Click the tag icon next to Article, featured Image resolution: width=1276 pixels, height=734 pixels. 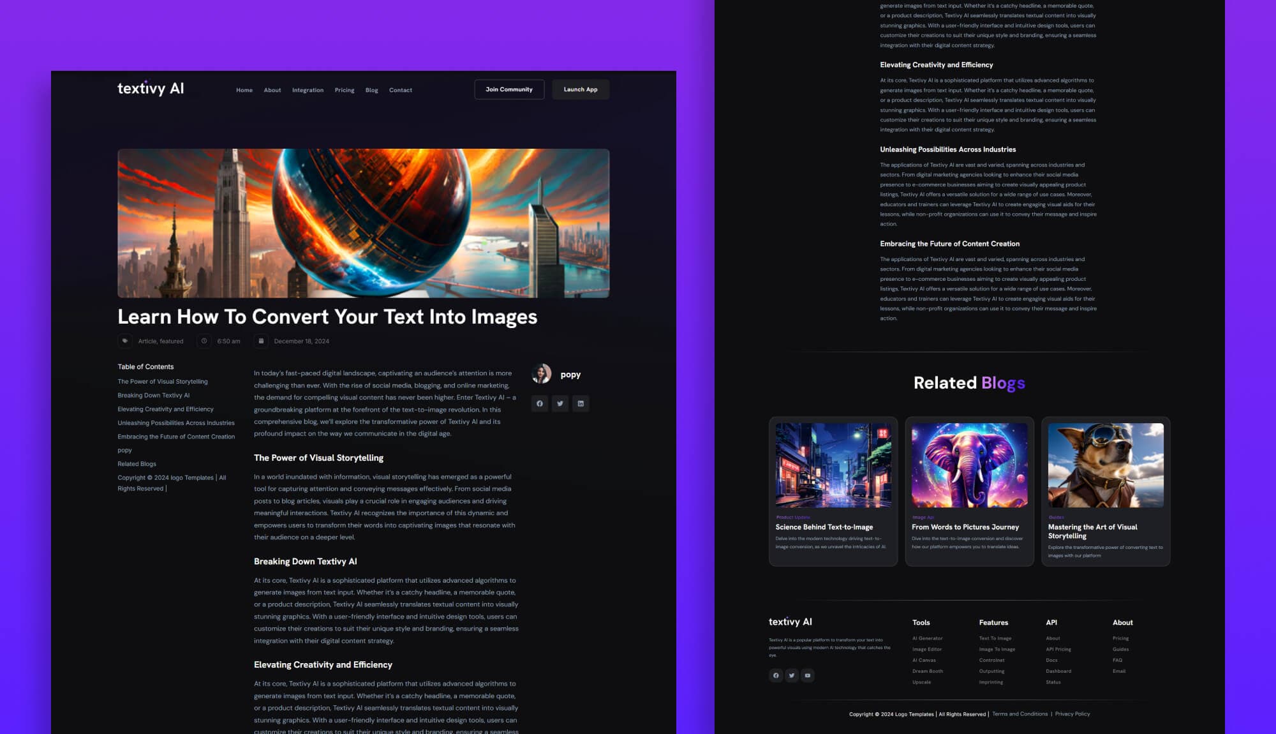(124, 341)
